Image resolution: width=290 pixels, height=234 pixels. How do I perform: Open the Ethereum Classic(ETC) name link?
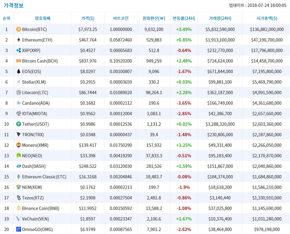click(44, 177)
